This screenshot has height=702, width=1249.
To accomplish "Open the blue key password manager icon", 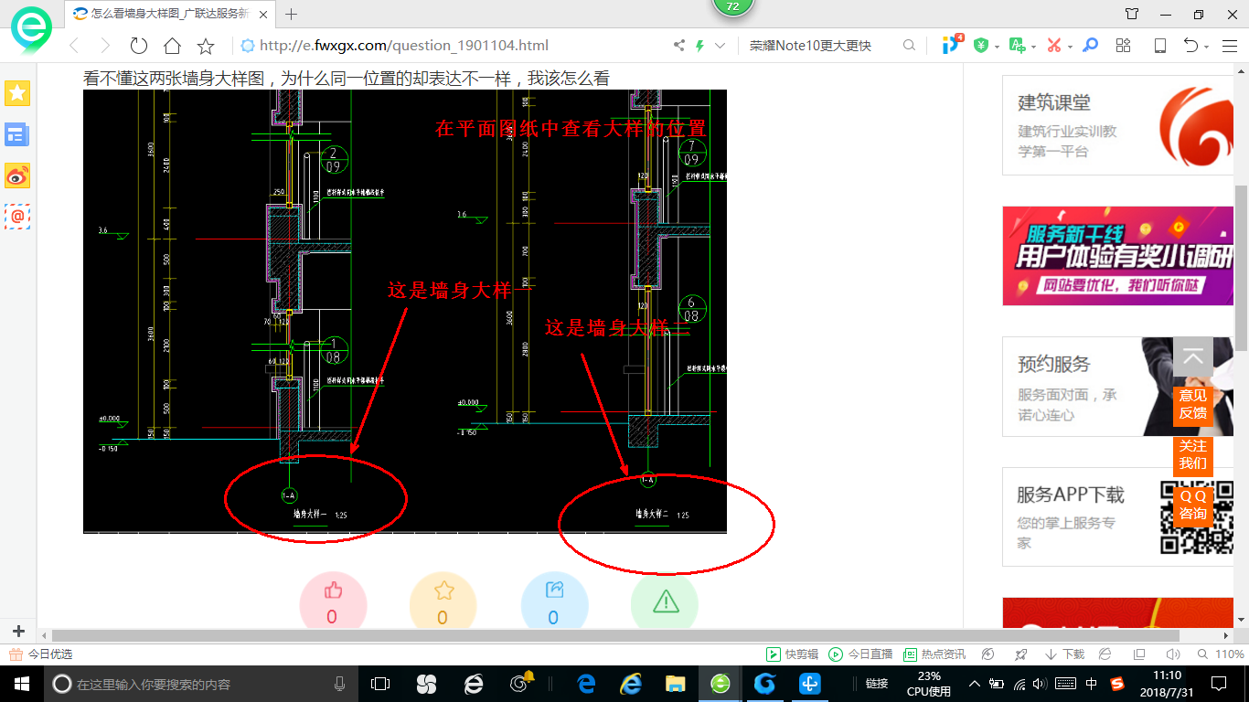I will pos(1090,46).
